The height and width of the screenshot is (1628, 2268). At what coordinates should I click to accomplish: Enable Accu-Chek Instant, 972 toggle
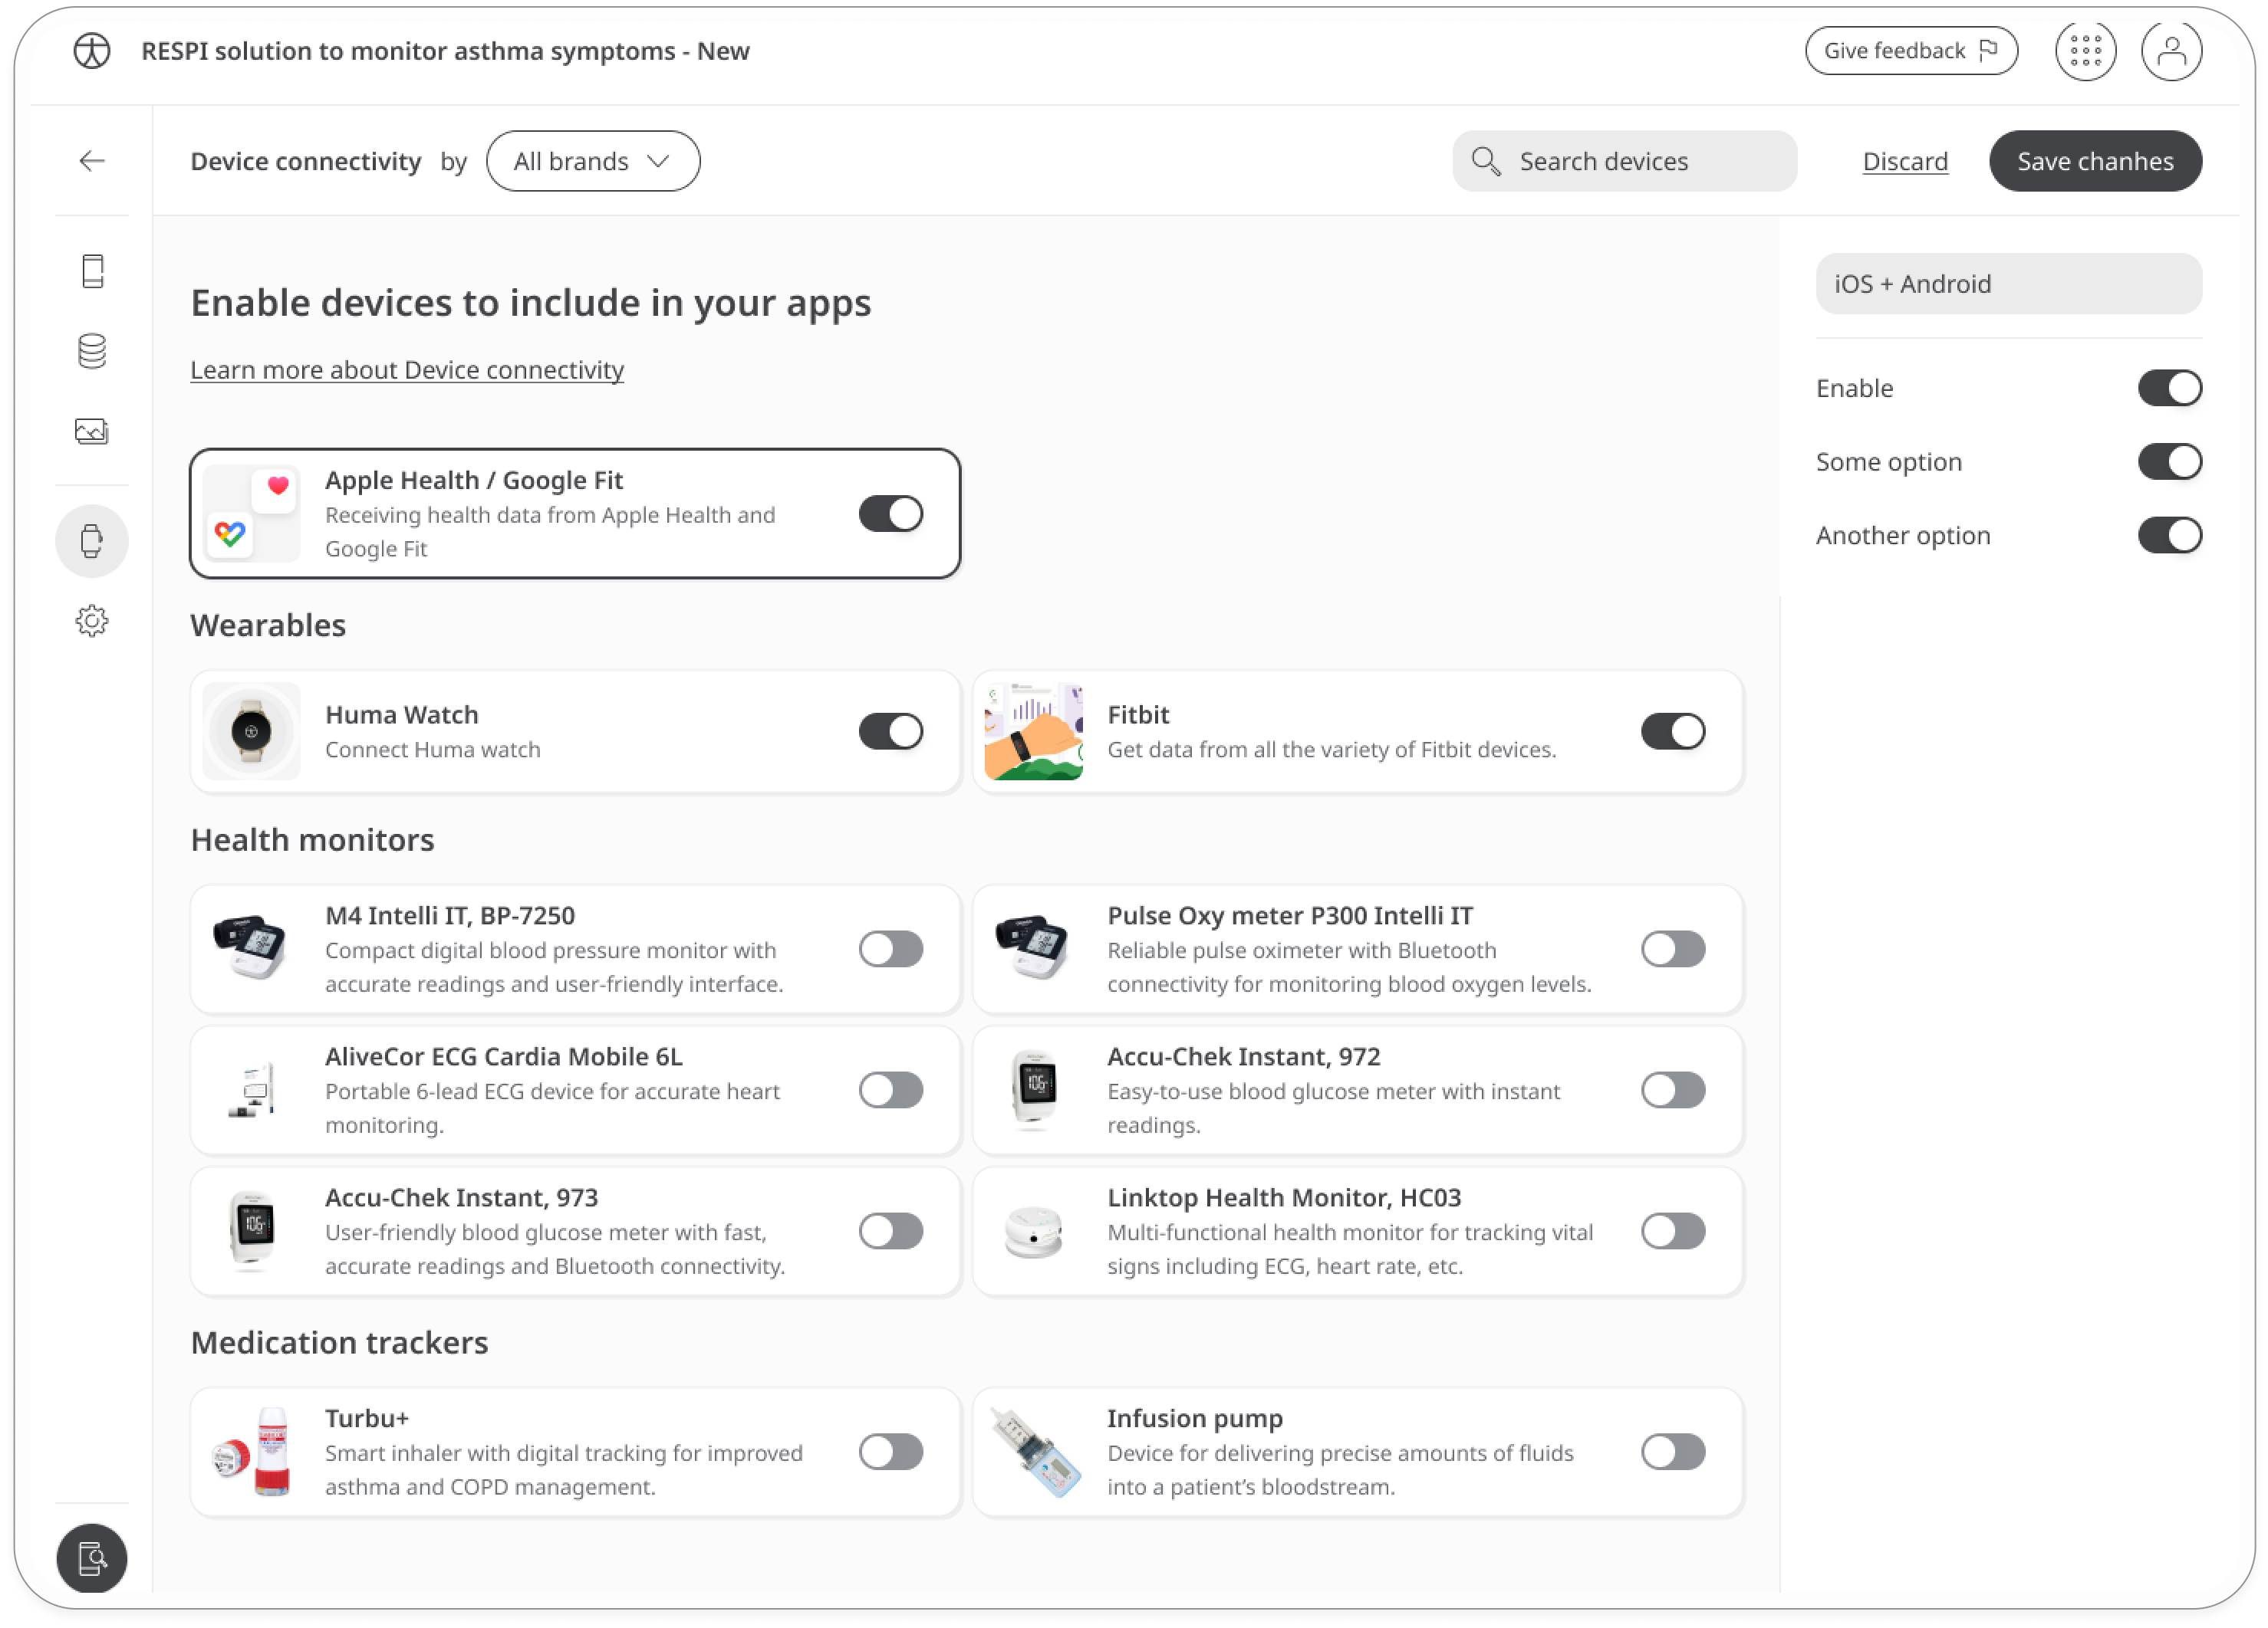1672,1089
